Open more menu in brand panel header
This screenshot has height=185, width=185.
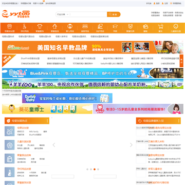(x=179, y=121)
